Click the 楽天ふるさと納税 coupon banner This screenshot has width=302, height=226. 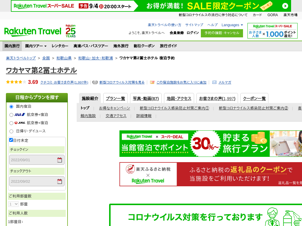click(211, 174)
